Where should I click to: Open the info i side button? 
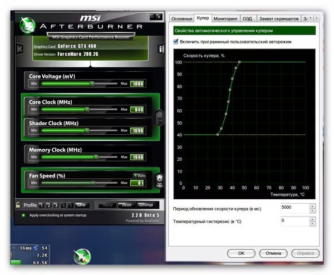tap(161, 49)
